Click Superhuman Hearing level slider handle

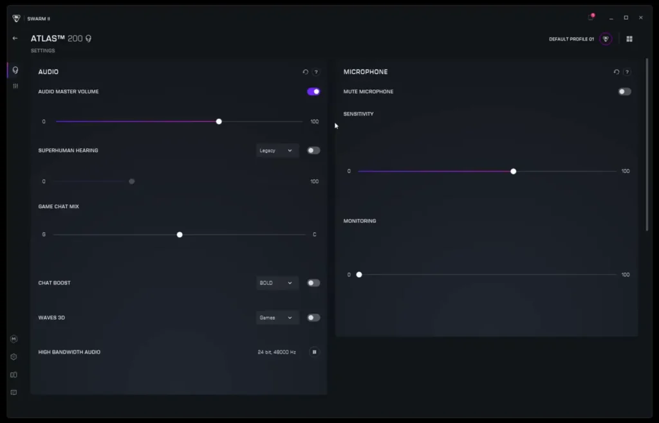pos(131,181)
